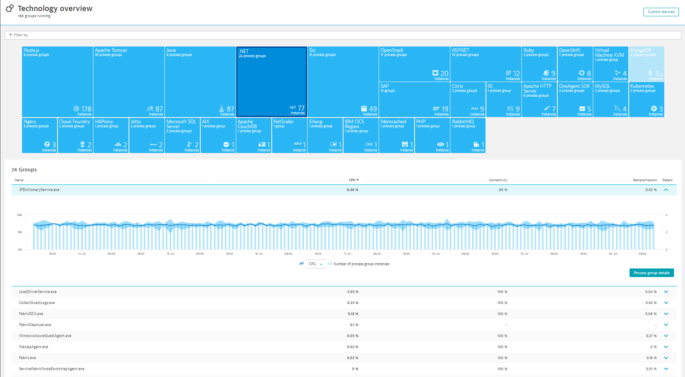Click the 8.46 % CPU value cell
The height and width of the screenshot is (377, 685).
[352, 190]
